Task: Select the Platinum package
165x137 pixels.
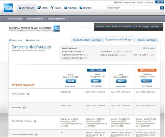Action: [147, 81]
